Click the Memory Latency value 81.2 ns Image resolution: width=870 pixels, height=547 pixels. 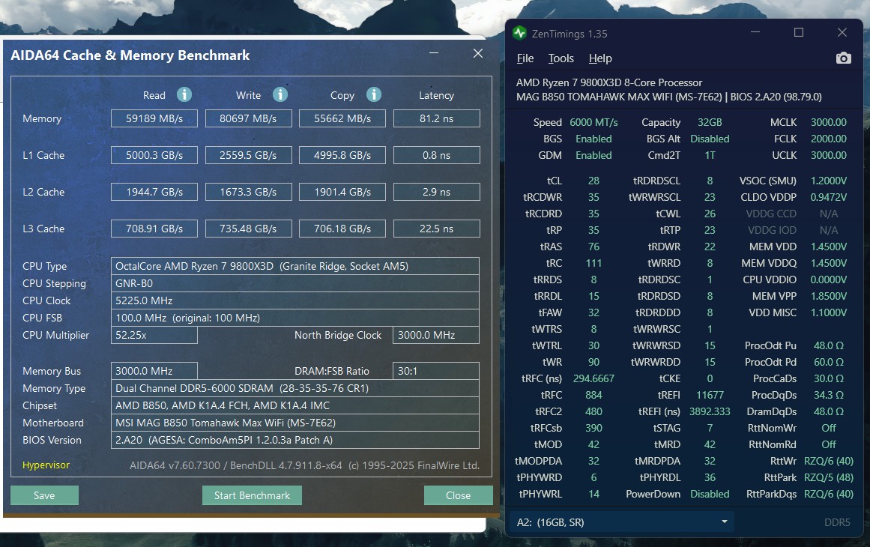[x=437, y=118]
